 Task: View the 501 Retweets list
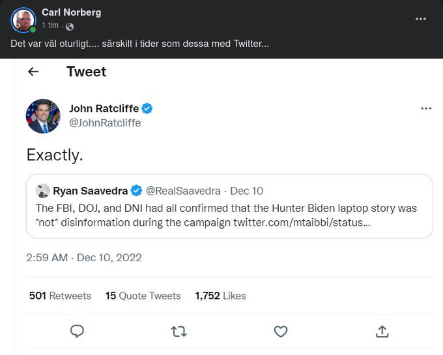[60, 296]
